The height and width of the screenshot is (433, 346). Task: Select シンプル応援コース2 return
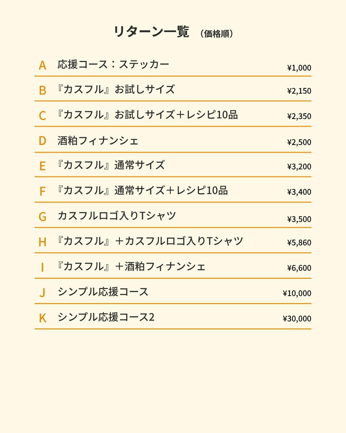106,317
